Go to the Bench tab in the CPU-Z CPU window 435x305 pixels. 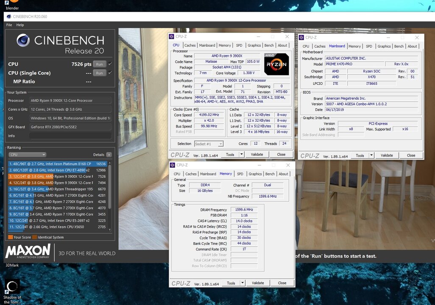pos(269,45)
